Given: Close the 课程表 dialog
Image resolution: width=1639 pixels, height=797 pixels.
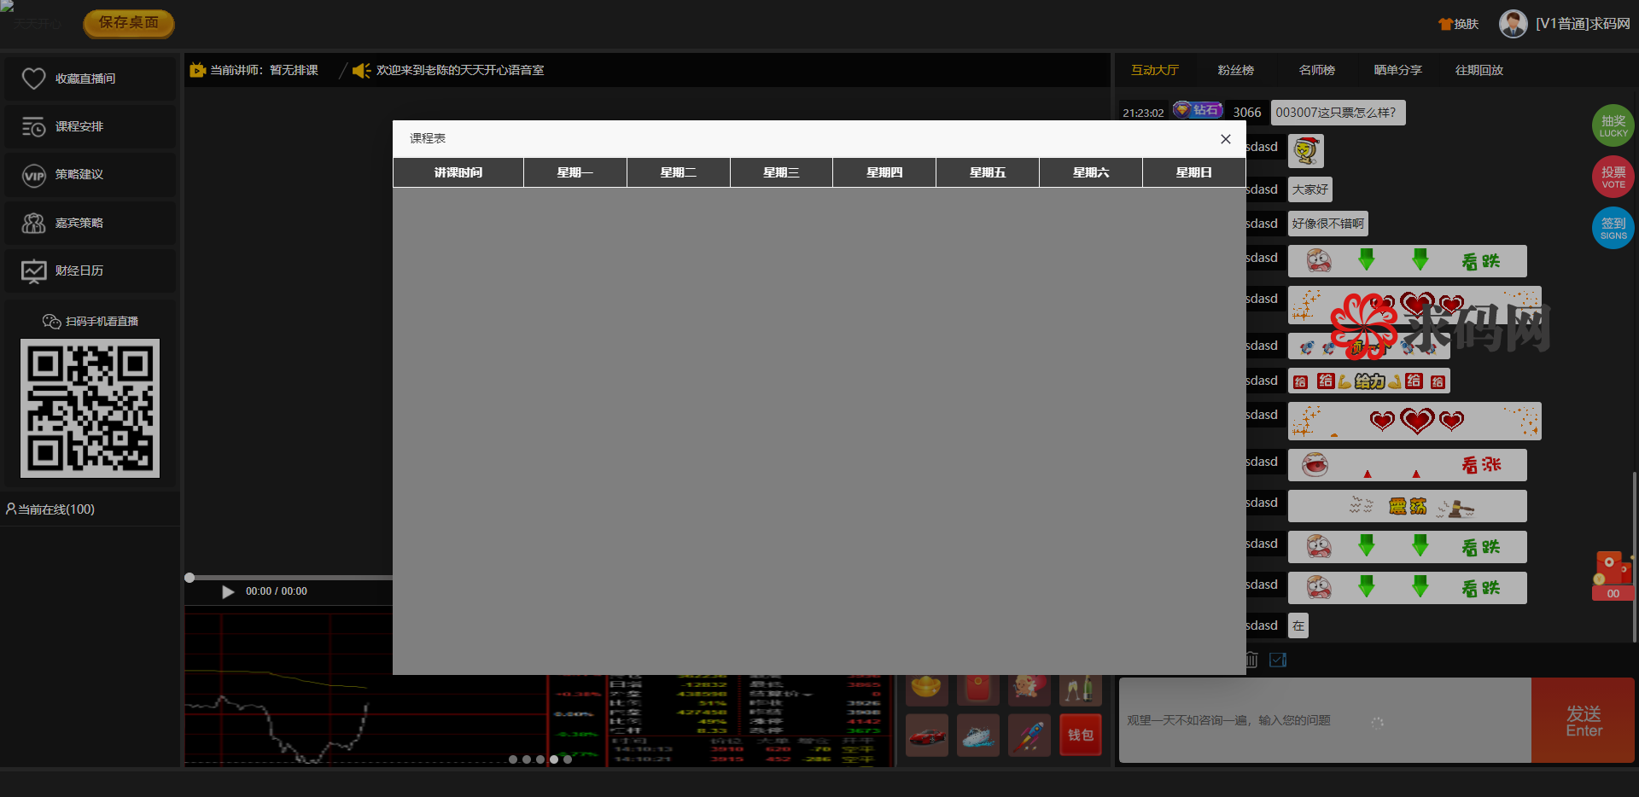Looking at the screenshot, I should coord(1225,139).
